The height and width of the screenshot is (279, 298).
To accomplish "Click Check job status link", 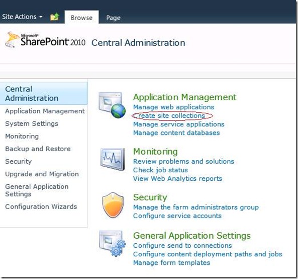I will click(160, 170).
